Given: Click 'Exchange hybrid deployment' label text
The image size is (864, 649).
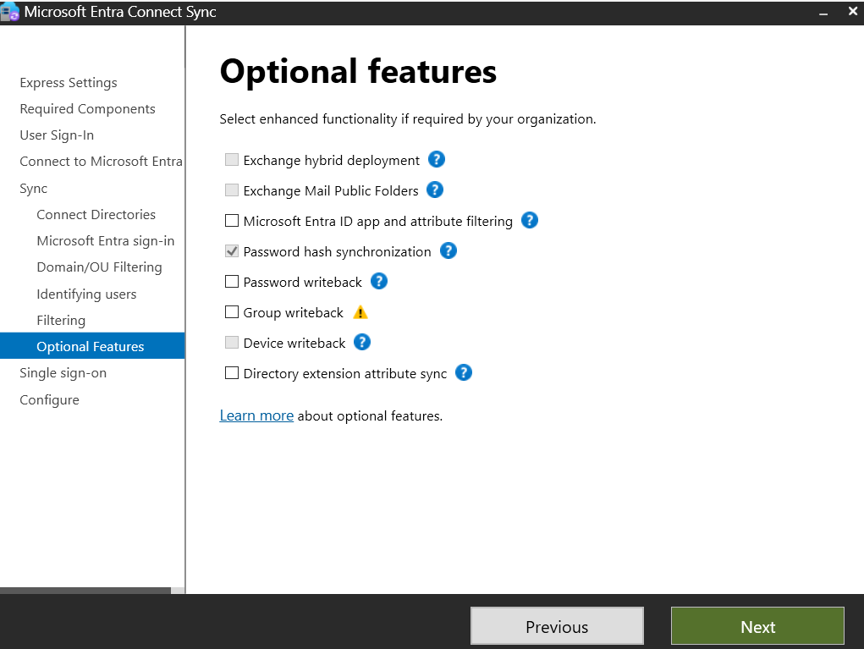Looking at the screenshot, I should 331,160.
